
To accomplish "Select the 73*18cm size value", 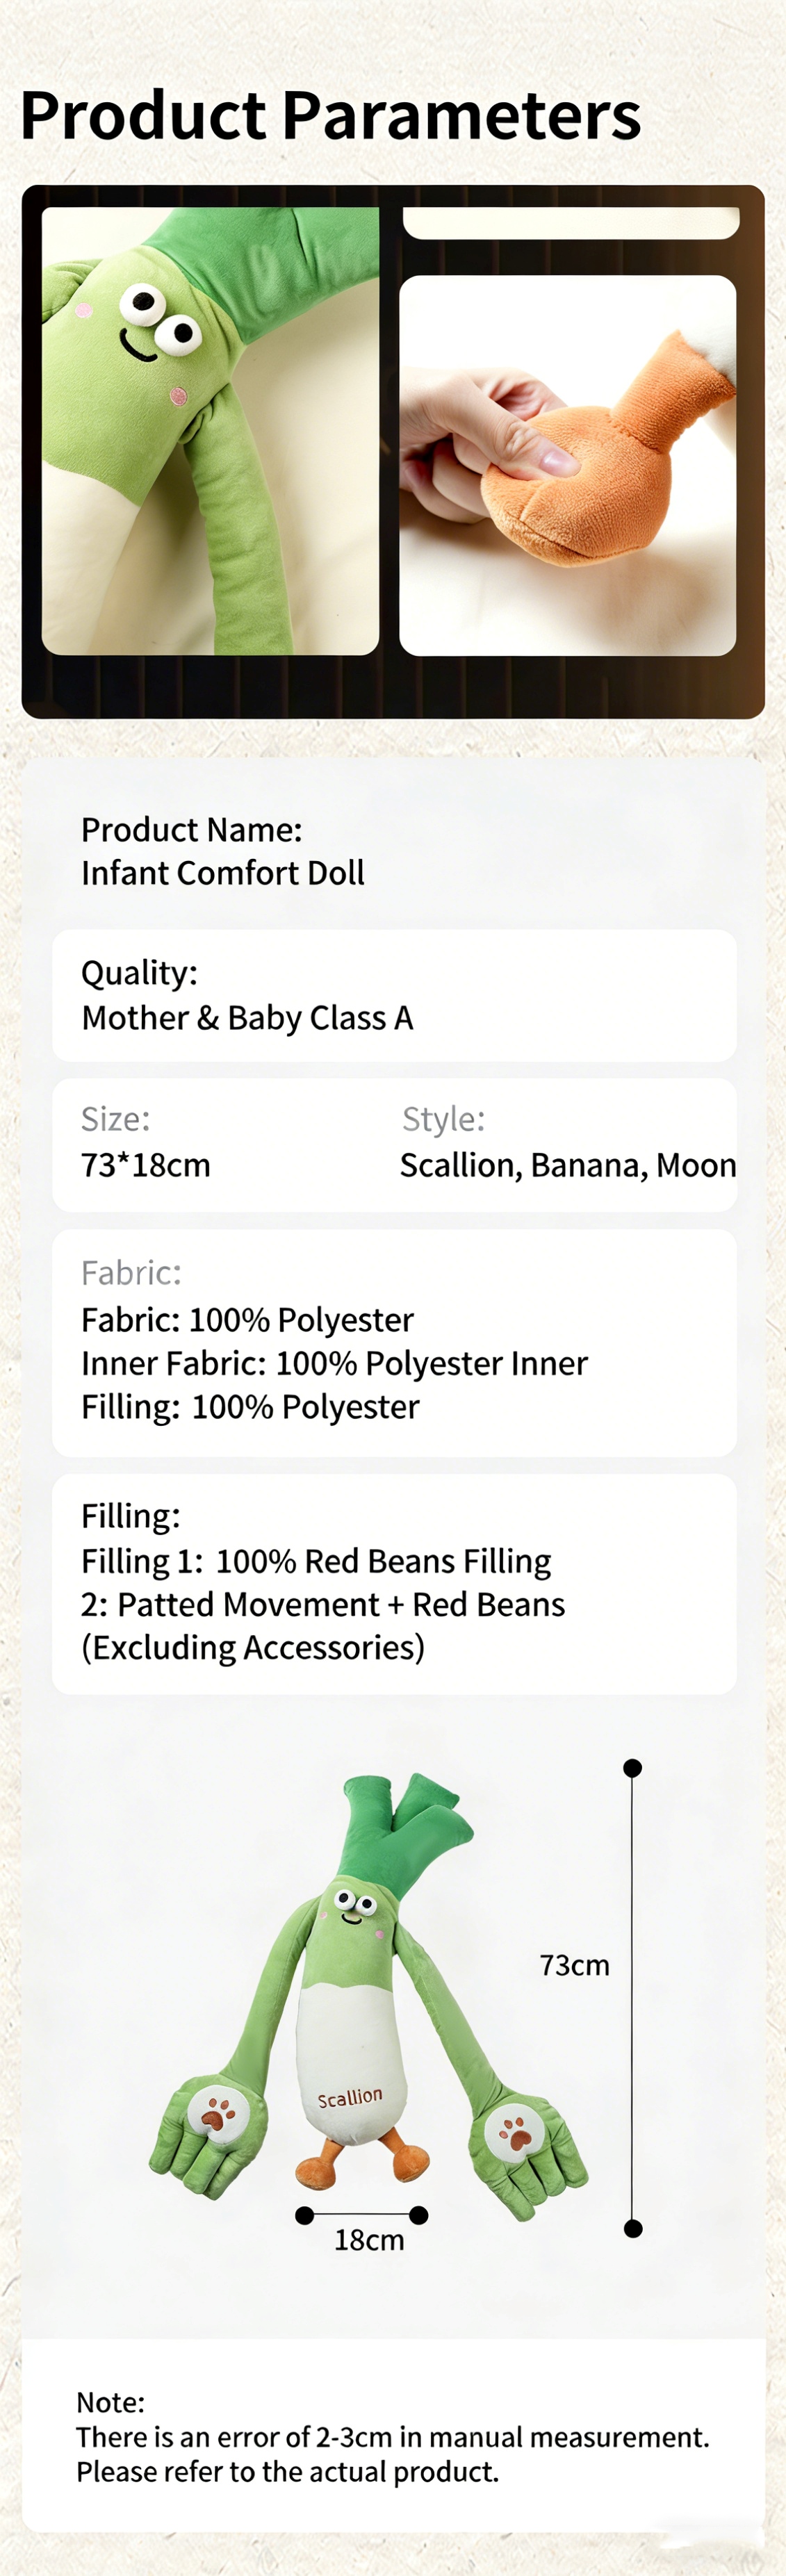I will [x=146, y=1165].
